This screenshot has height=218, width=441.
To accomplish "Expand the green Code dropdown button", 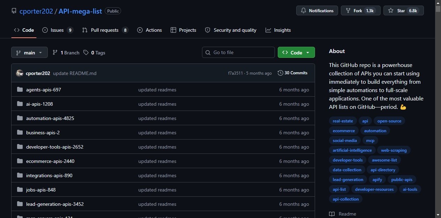I will (x=296, y=53).
